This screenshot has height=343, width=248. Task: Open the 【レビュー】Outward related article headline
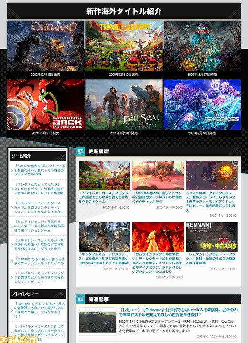(178, 312)
